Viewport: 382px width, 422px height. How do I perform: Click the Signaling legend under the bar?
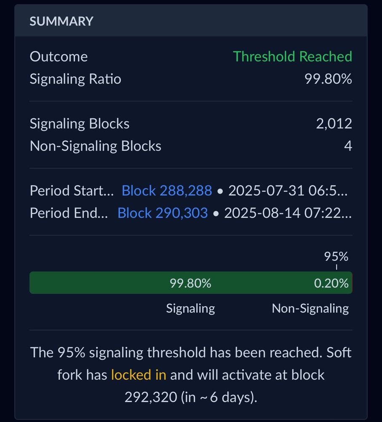pos(190,308)
